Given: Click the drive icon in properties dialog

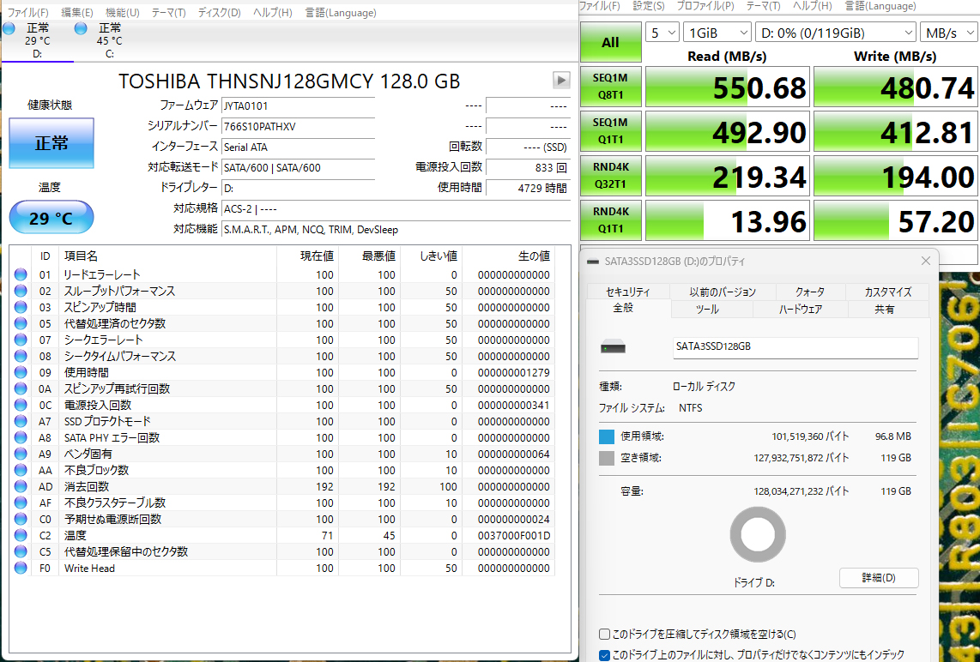Looking at the screenshot, I should [x=614, y=347].
